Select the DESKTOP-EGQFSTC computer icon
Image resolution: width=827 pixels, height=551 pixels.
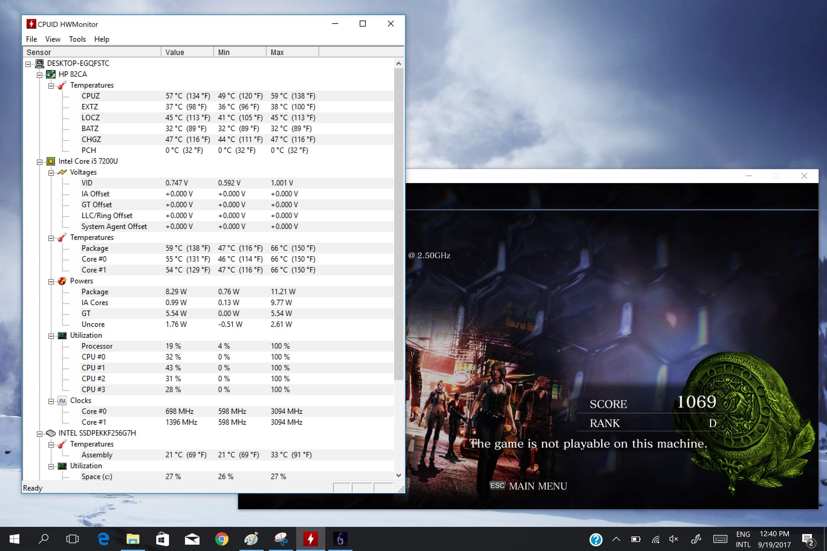(x=39, y=64)
